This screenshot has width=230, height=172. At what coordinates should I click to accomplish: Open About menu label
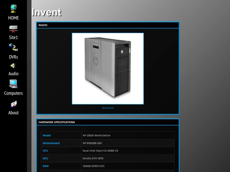[13, 113]
